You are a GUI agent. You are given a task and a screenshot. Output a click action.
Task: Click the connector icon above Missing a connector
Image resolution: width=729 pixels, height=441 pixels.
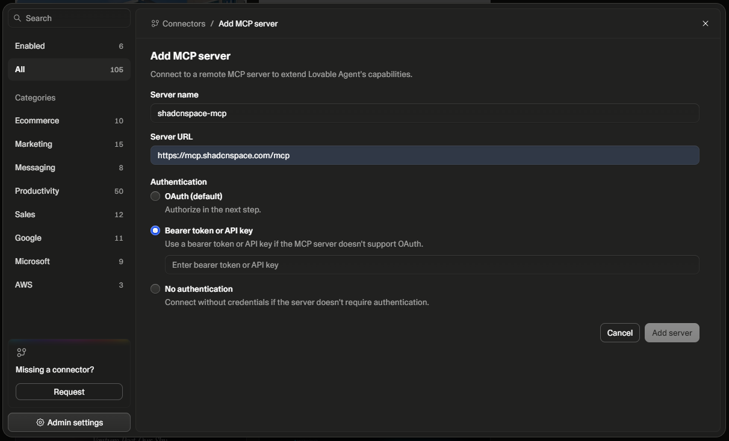click(x=22, y=353)
